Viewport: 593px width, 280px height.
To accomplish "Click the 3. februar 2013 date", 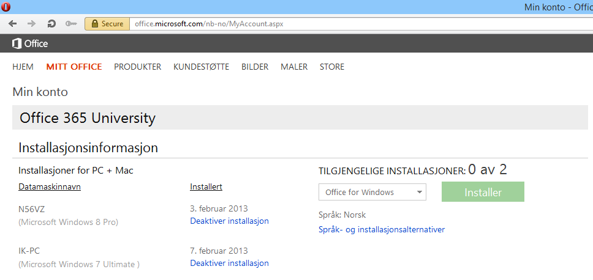I will [x=219, y=208].
